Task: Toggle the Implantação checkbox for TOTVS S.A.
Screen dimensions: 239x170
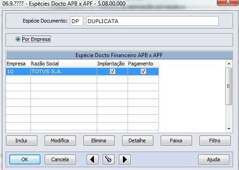Action: 112,71
